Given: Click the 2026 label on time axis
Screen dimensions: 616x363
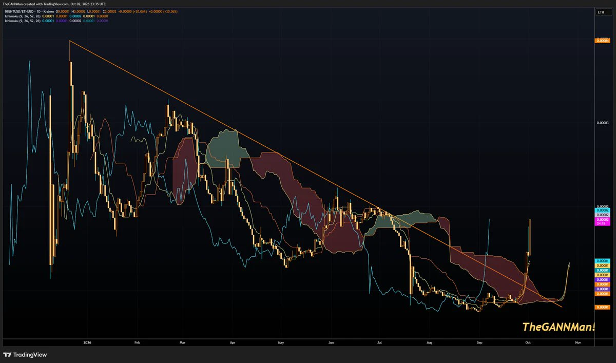Looking at the screenshot, I should coord(87,341).
